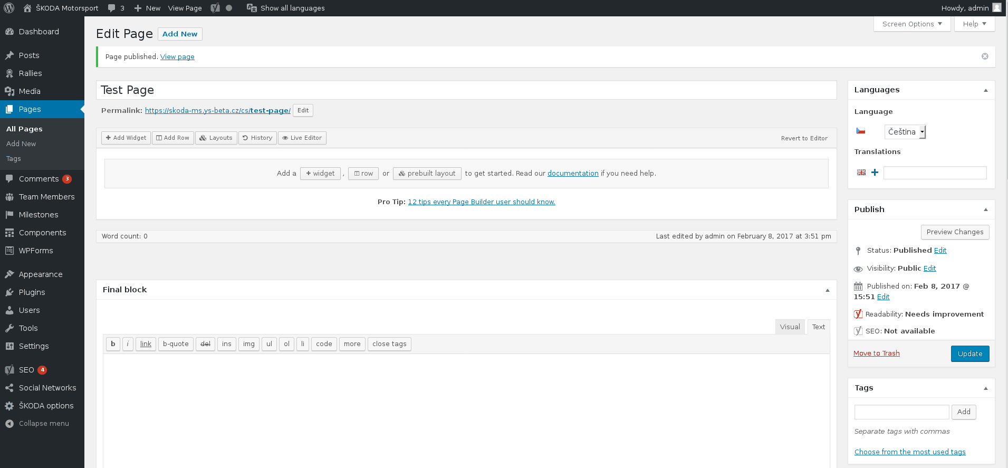Screen dimensions: 1008x468
Task: Click the Components grid icon
Action: (9, 233)
